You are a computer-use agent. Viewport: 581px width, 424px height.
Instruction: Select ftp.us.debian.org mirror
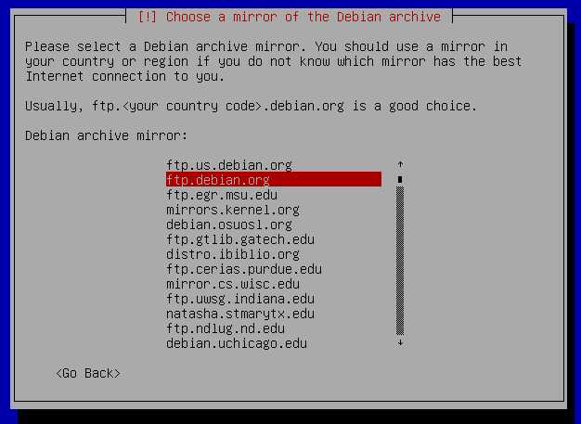point(229,165)
